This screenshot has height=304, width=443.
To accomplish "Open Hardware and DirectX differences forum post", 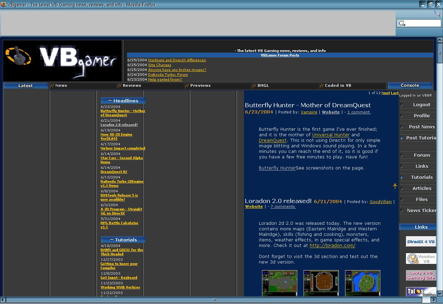I will coord(177,60).
